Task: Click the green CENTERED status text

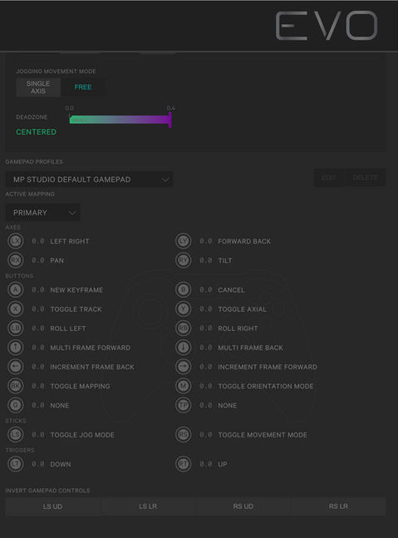Action: pos(36,131)
